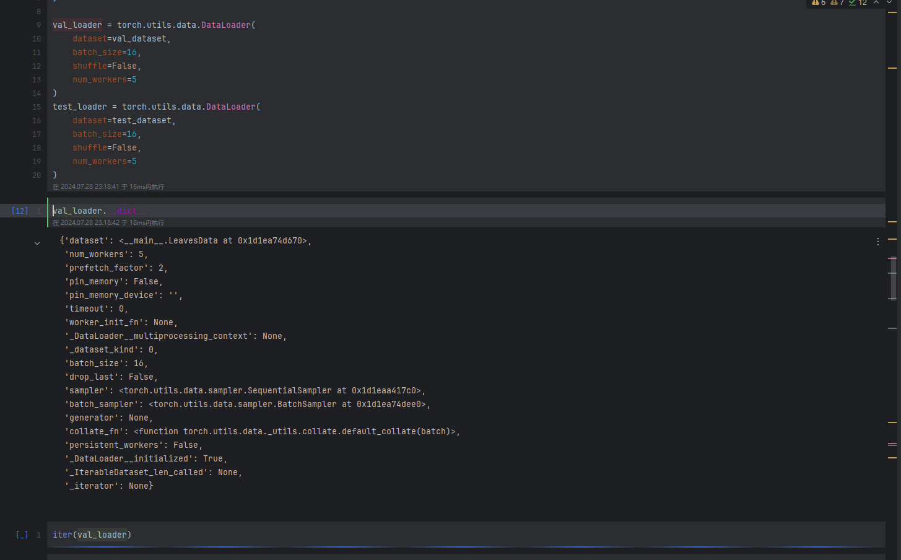
Task: Click the [12] execution count label
Action: [x=20, y=211]
